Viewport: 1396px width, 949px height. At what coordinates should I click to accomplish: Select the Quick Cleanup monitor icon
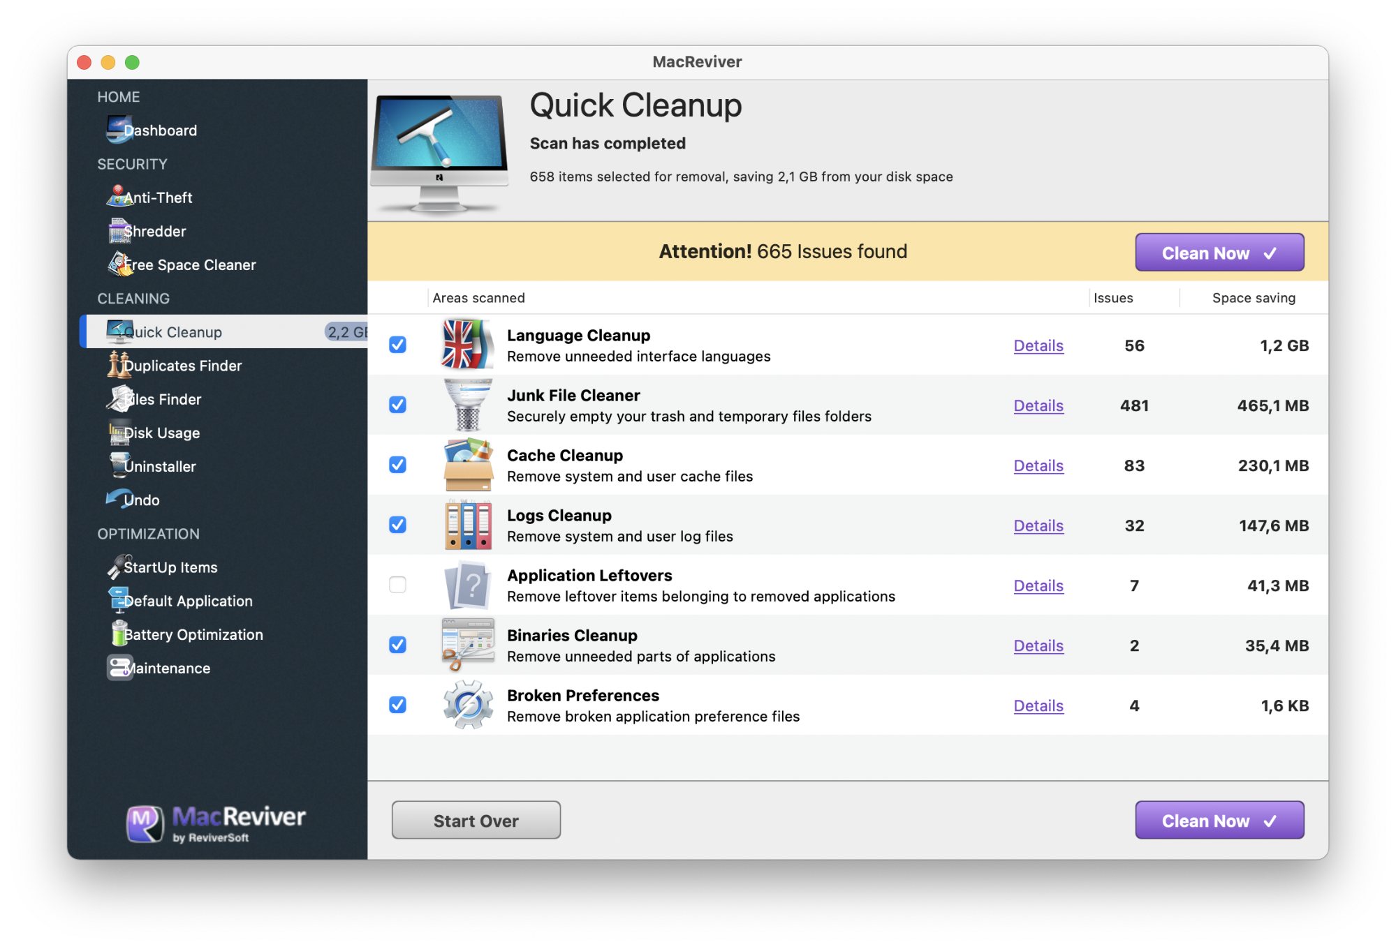click(x=119, y=331)
